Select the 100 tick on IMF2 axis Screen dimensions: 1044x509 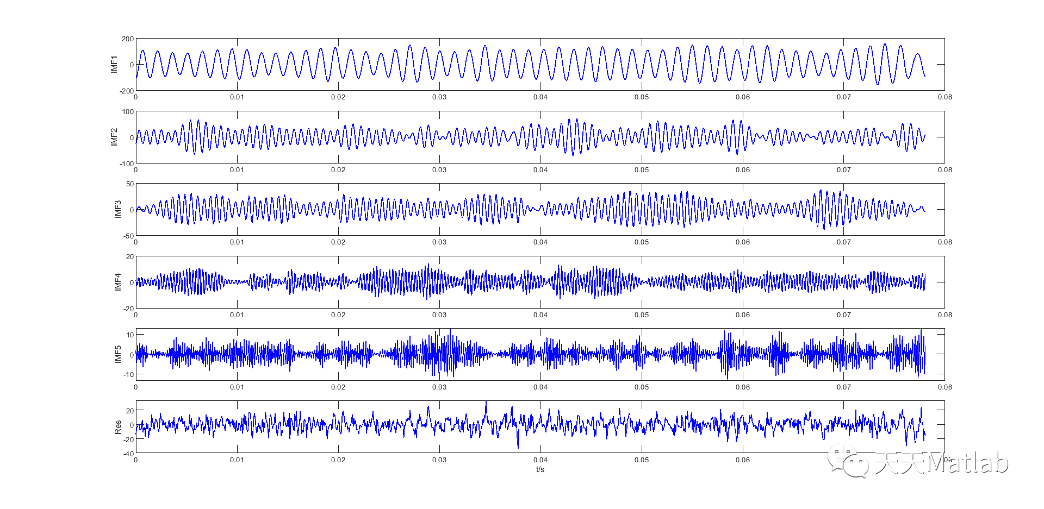(128, 112)
